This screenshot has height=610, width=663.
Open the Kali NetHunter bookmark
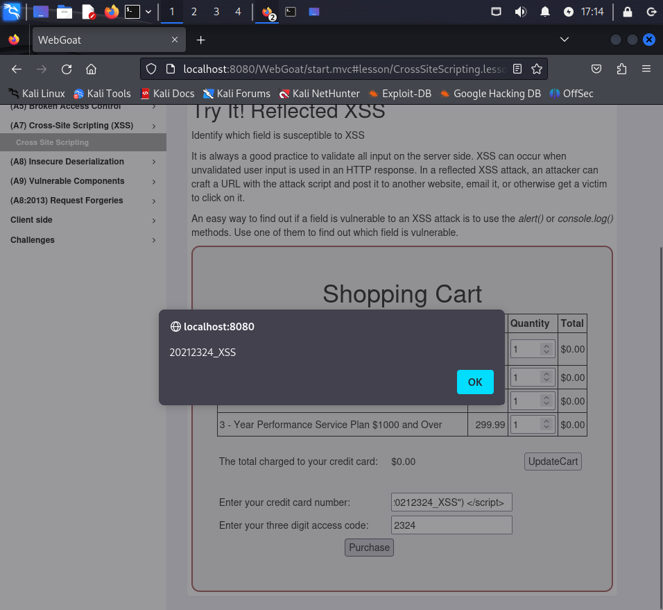pyautogui.click(x=319, y=94)
